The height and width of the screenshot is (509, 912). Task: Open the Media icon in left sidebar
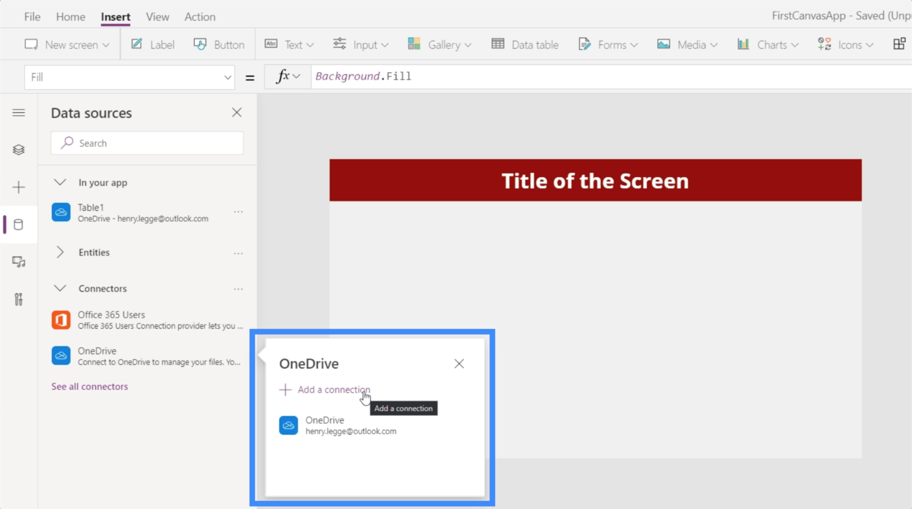click(x=18, y=262)
